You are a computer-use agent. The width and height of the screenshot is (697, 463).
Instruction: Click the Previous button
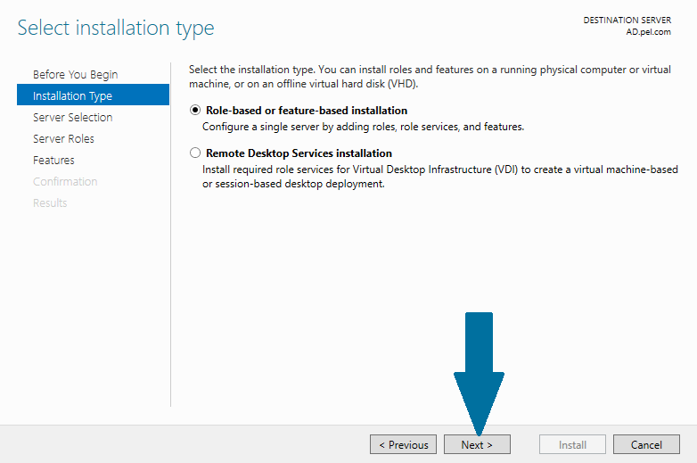(403, 444)
